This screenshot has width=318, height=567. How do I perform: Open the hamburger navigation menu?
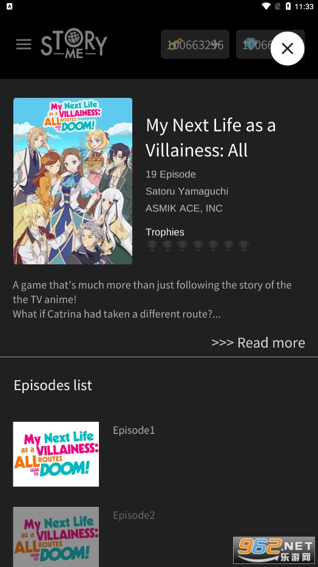(x=24, y=44)
